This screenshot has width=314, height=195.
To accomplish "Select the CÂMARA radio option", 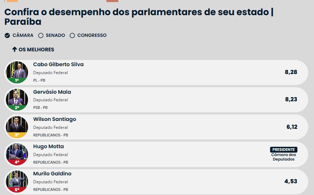I will (7, 35).
